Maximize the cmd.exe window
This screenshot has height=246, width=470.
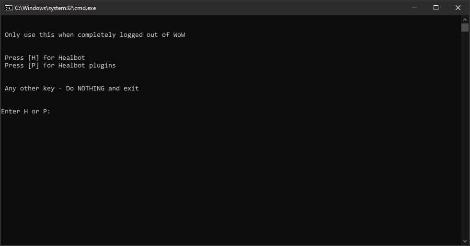436,8
